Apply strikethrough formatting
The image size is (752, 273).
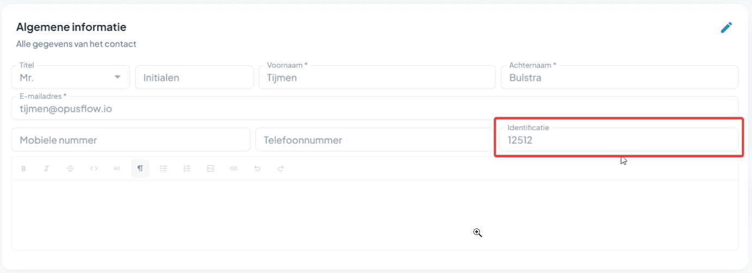tap(70, 169)
